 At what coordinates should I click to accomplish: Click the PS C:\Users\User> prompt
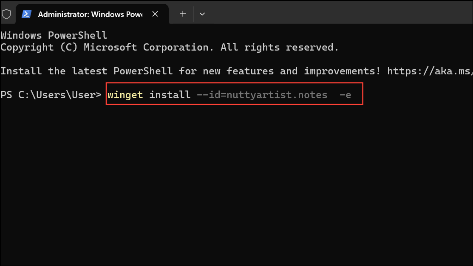(51, 95)
